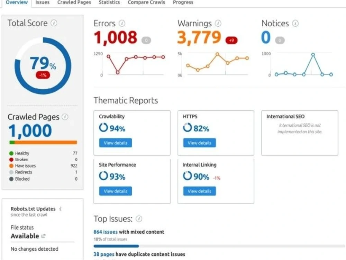
Task: Click the Robots.txt Updates info icon
Action: [60, 208]
